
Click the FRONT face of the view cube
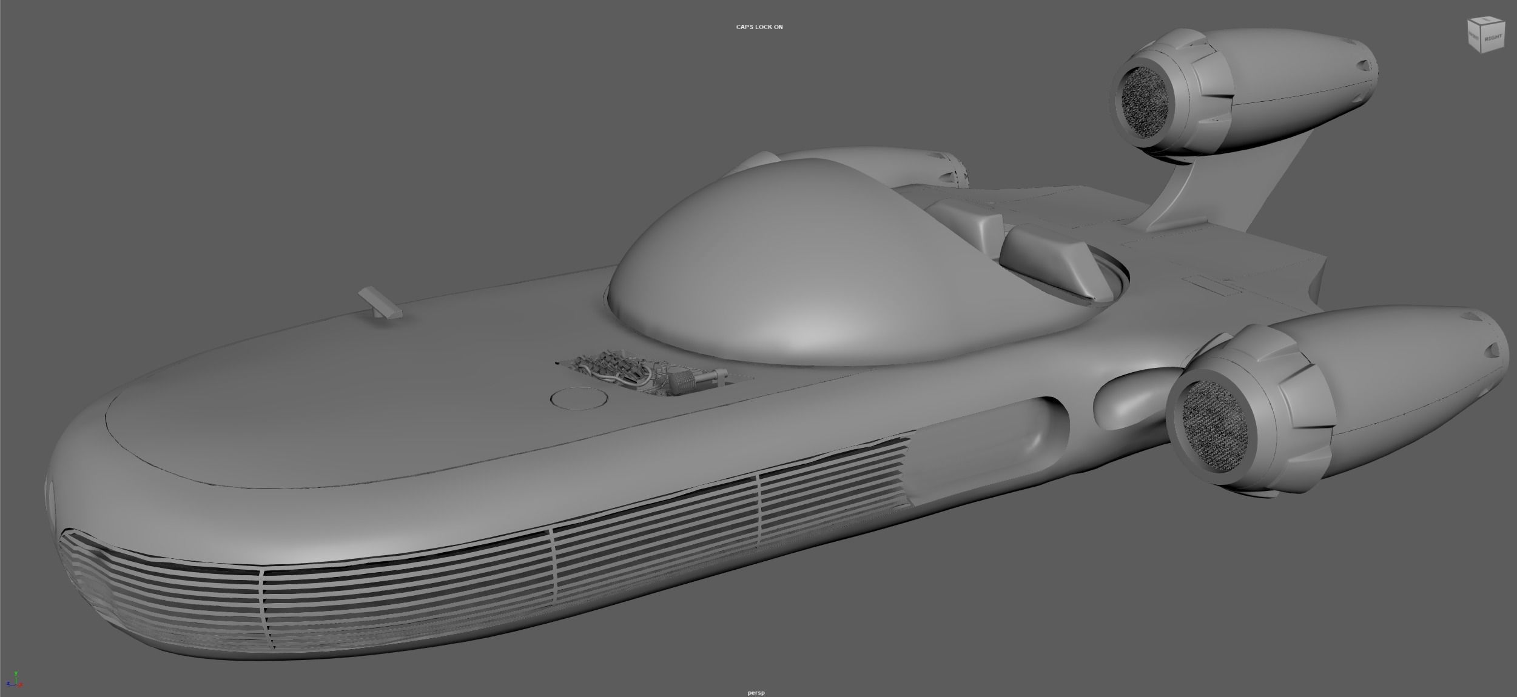coord(1474,36)
